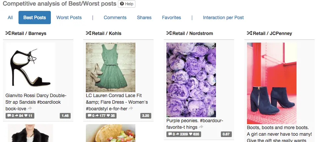Screen dimensions: 316x142
Task: Click the shuffle icon beside Retail / Nordstrom
Action: [x=169, y=33]
